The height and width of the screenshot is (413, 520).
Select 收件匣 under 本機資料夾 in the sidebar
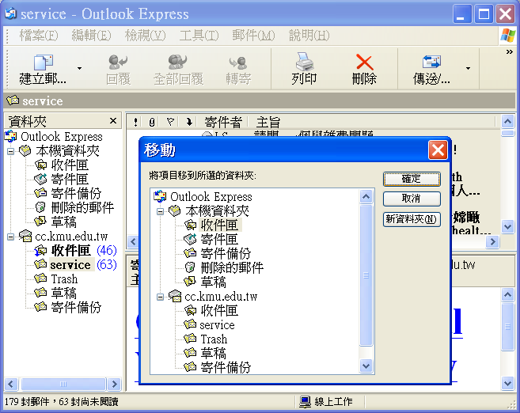70,165
